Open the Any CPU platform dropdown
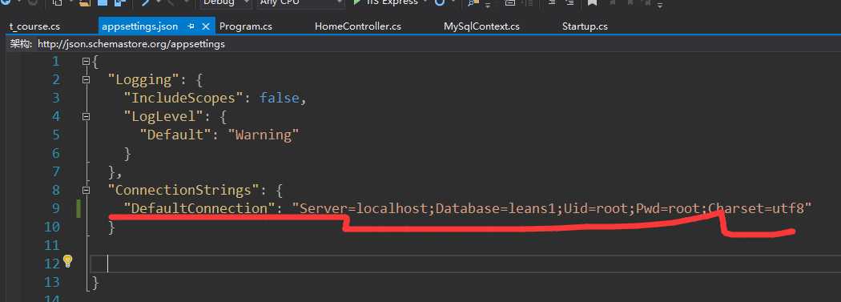 pos(301,2)
